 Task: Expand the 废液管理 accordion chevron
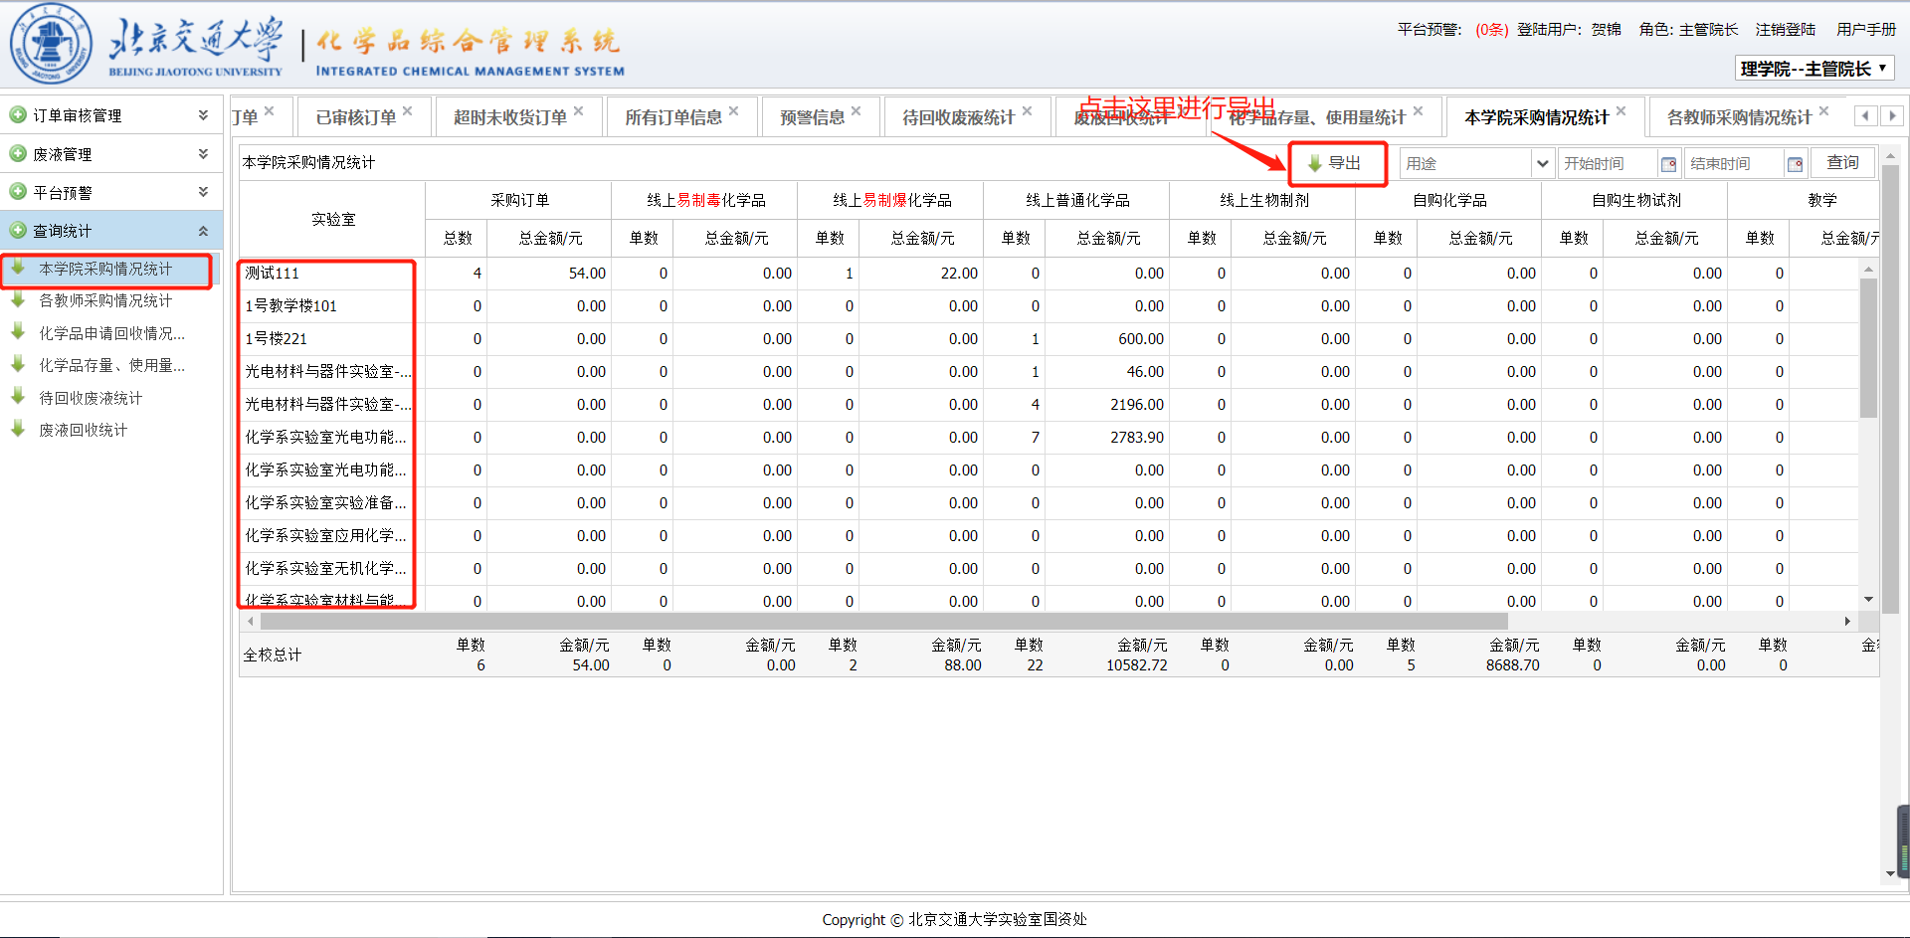click(203, 154)
